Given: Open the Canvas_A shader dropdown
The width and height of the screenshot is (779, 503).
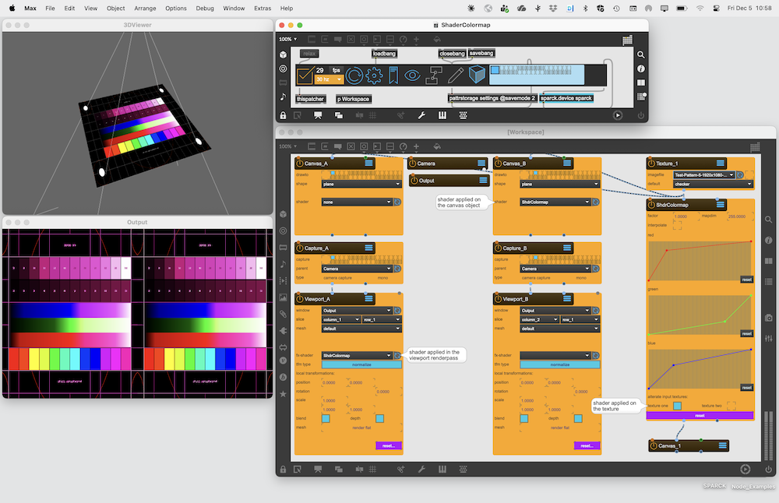Looking at the screenshot, I should (x=357, y=202).
